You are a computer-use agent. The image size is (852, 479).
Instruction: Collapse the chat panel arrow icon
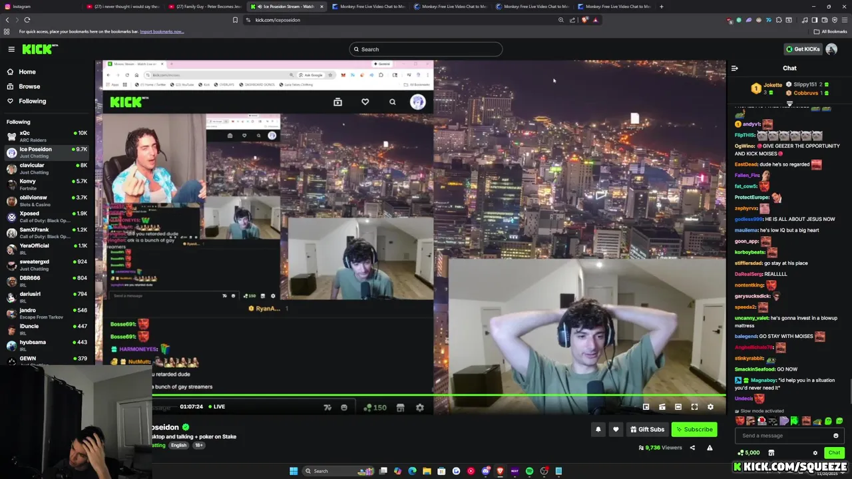click(x=734, y=68)
